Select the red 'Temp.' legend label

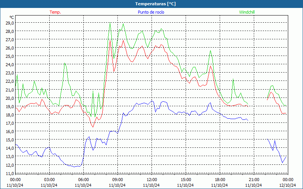[x=55, y=12]
